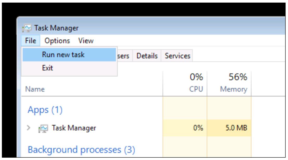This screenshot has height=160, width=288.
Task: Select the Task Manager process name
Action: [74, 128]
